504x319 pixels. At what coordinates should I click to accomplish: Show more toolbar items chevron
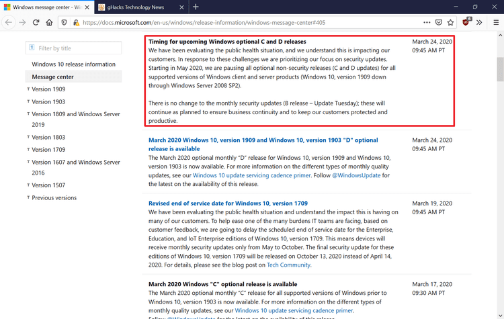479,22
